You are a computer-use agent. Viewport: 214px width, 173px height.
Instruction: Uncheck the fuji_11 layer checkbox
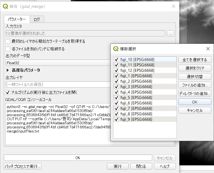[116, 65]
